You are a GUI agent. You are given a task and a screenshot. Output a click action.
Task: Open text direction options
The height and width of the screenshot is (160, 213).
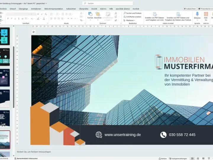81,13
